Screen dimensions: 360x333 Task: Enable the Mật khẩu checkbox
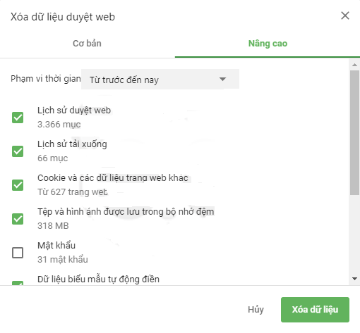point(18,253)
